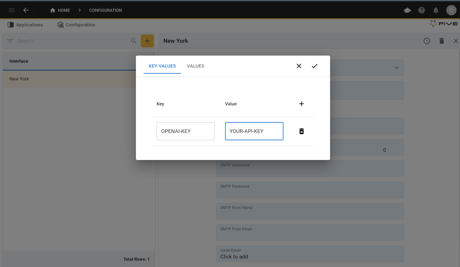Click the SMTP From Email field

coord(310,233)
